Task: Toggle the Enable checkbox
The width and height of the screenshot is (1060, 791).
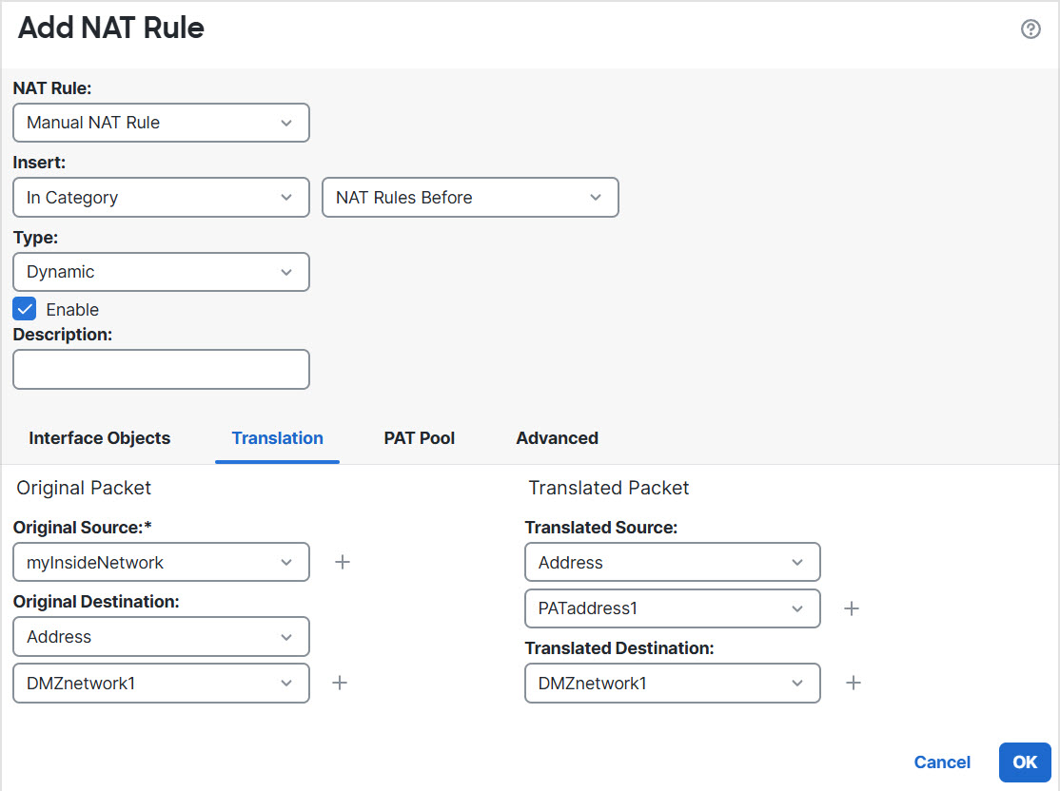Action: click(25, 309)
